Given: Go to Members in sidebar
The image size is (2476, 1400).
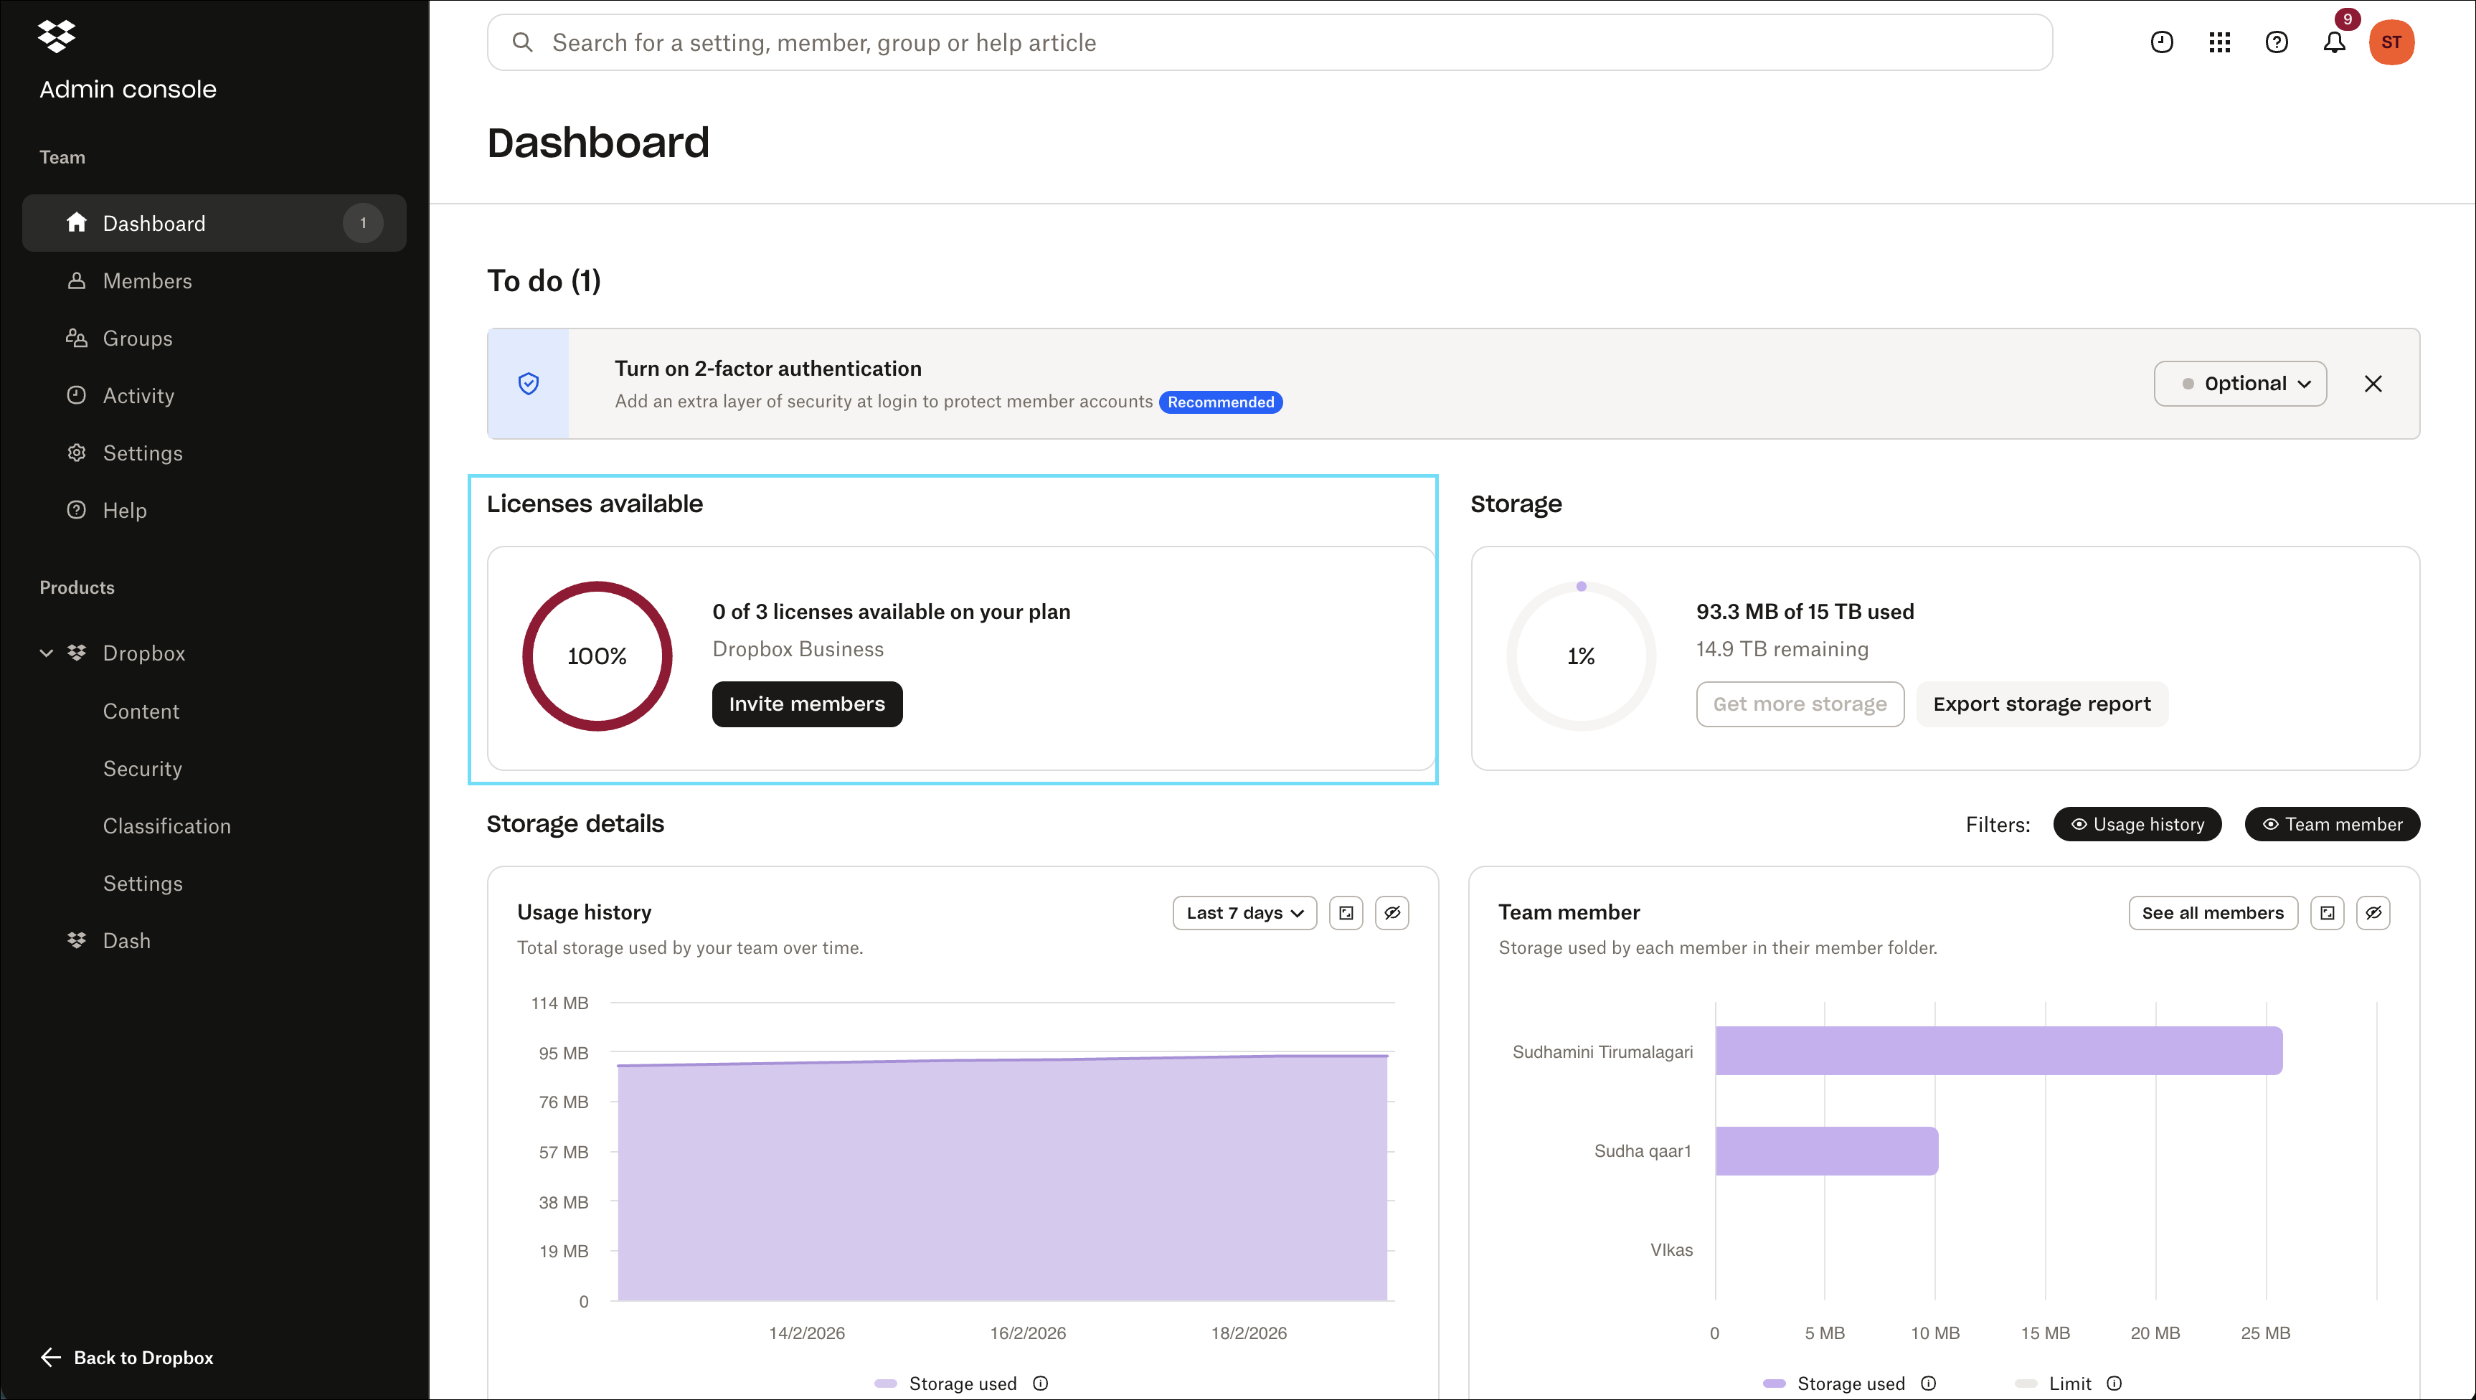Looking at the screenshot, I should pyautogui.click(x=147, y=280).
